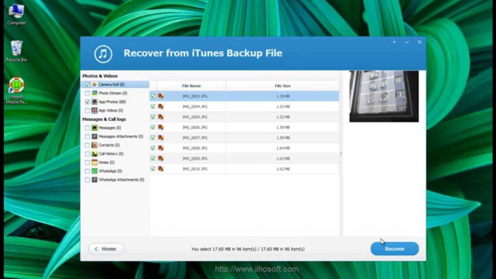
Task: Uncheck the IMG_0007.JPG file checkbox
Action: [153, 138]
